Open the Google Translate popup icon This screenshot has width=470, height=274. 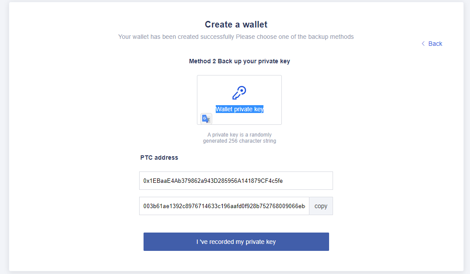(x=206, y=119)
